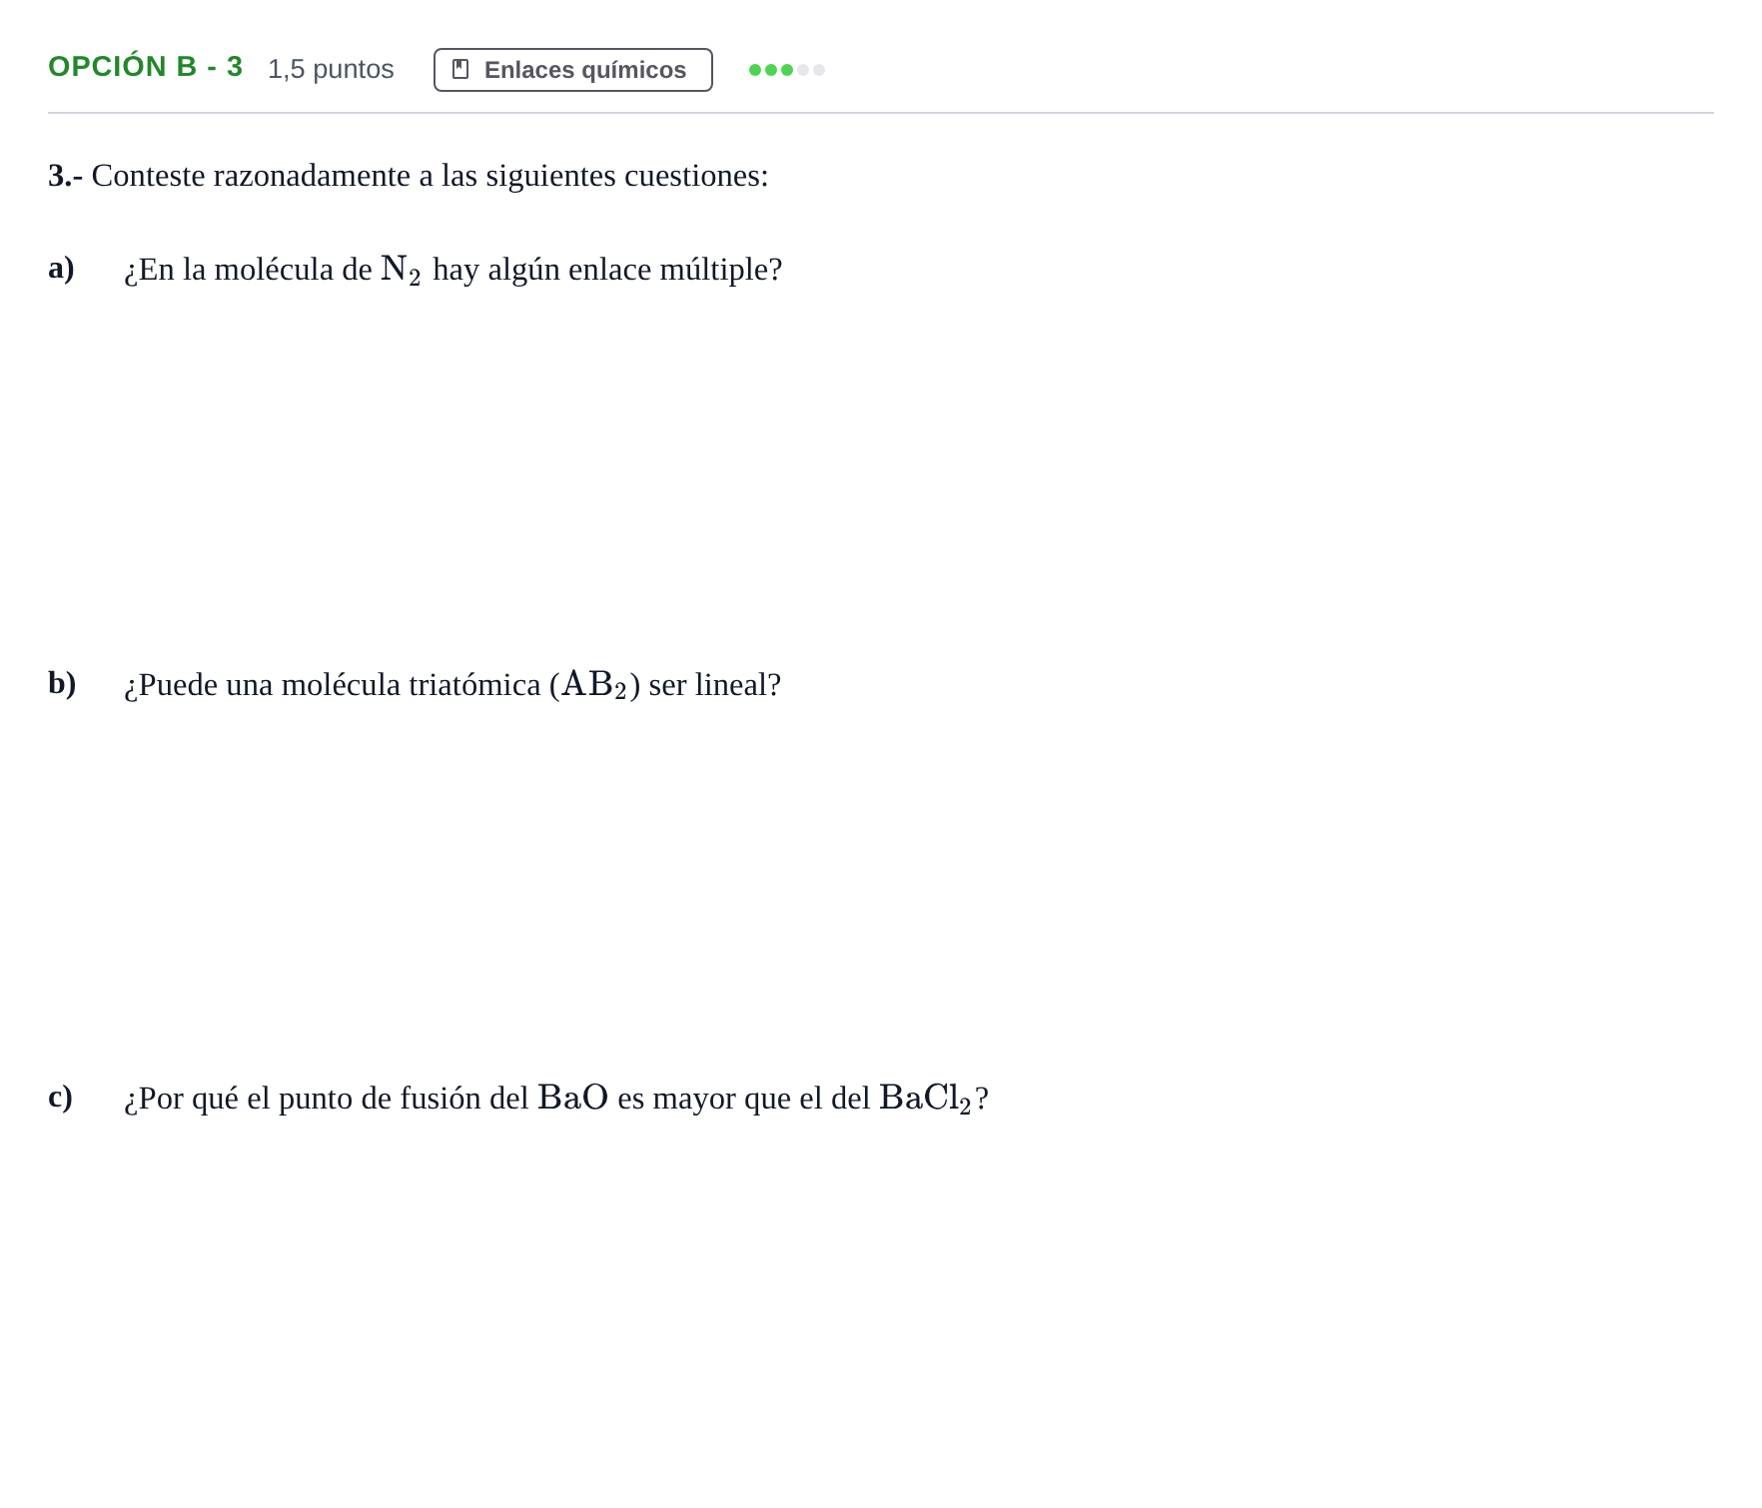This screenshot has width=1762, height=1508.
Task: Click the Enlaces químicos topic button
Action: point(572,70)
